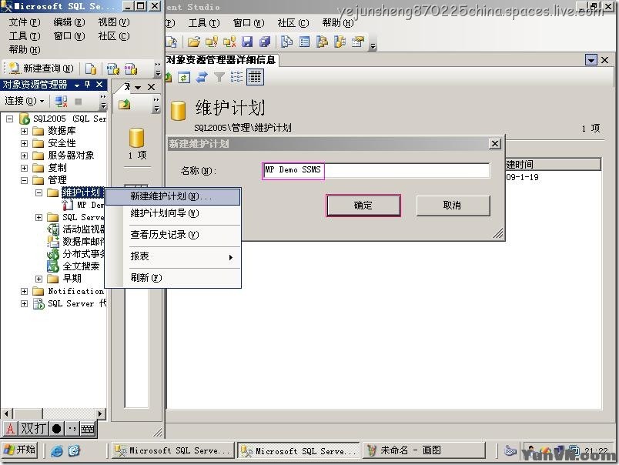Click the open file folder icon in background toolbar

coord(193,42)
